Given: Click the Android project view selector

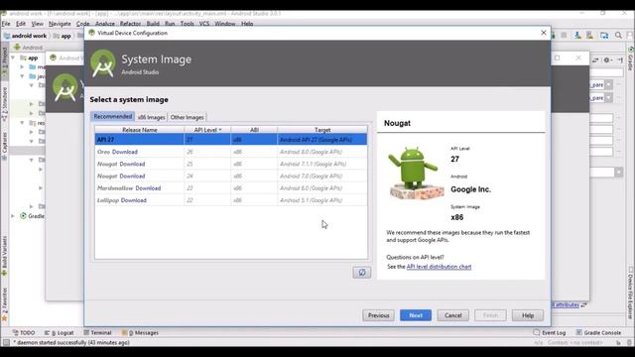Looking at the screenshot, I should 29,48.
